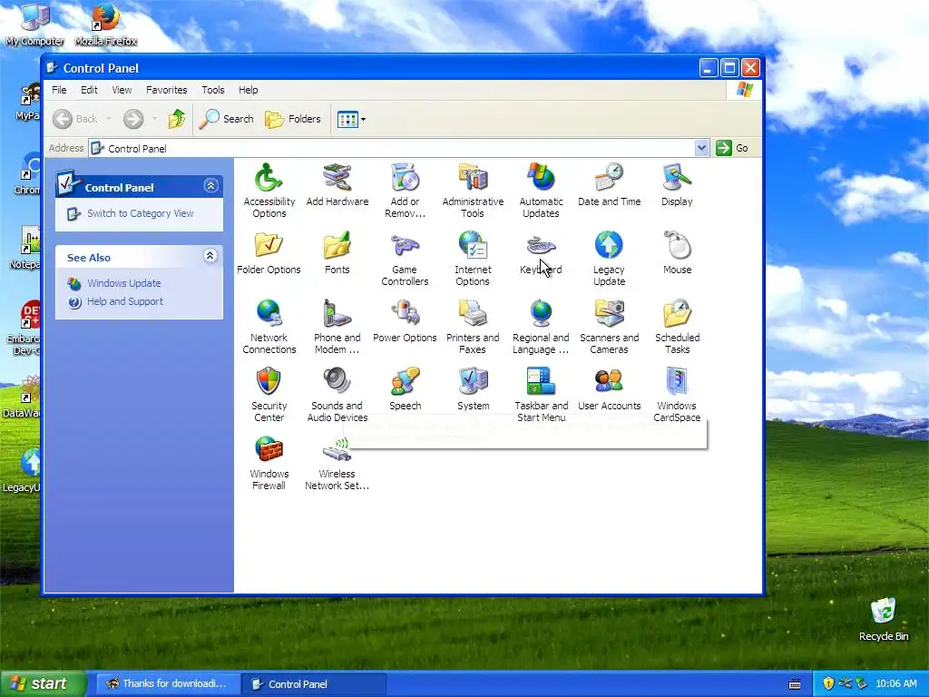This screenshot has height=697, width=929.
Task: Switch to Thanks for downloading taskbar button
Action: 168,684
